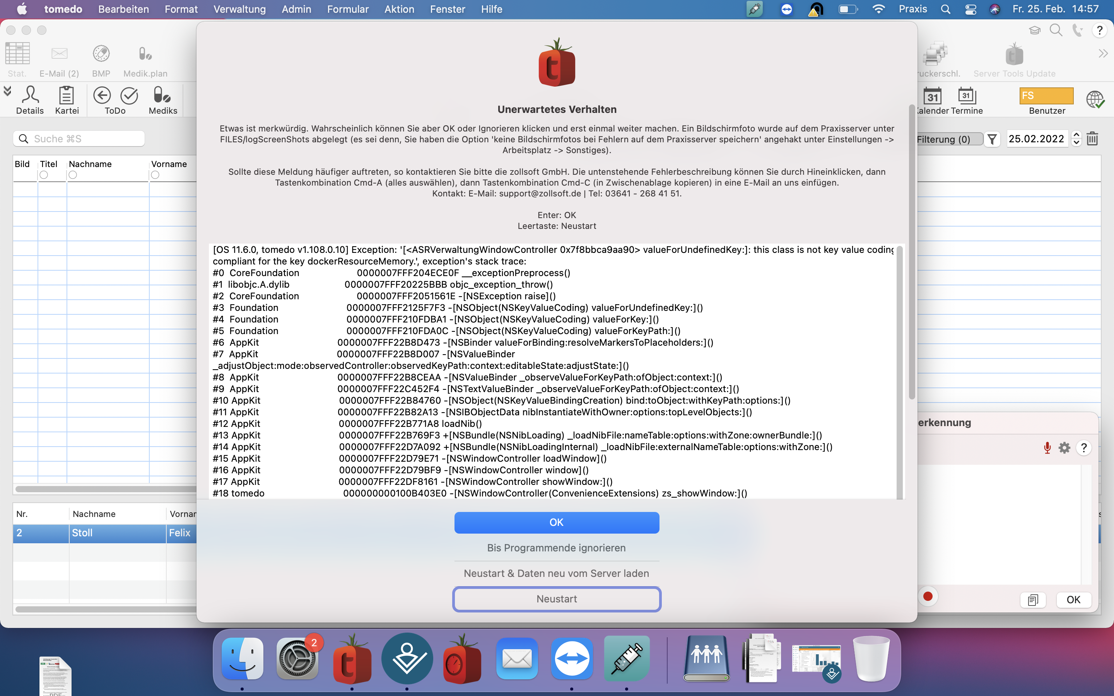This screenshot has height=696, width=1114.
Task: Open the Admin menu
Action: [x=296, y=9]
